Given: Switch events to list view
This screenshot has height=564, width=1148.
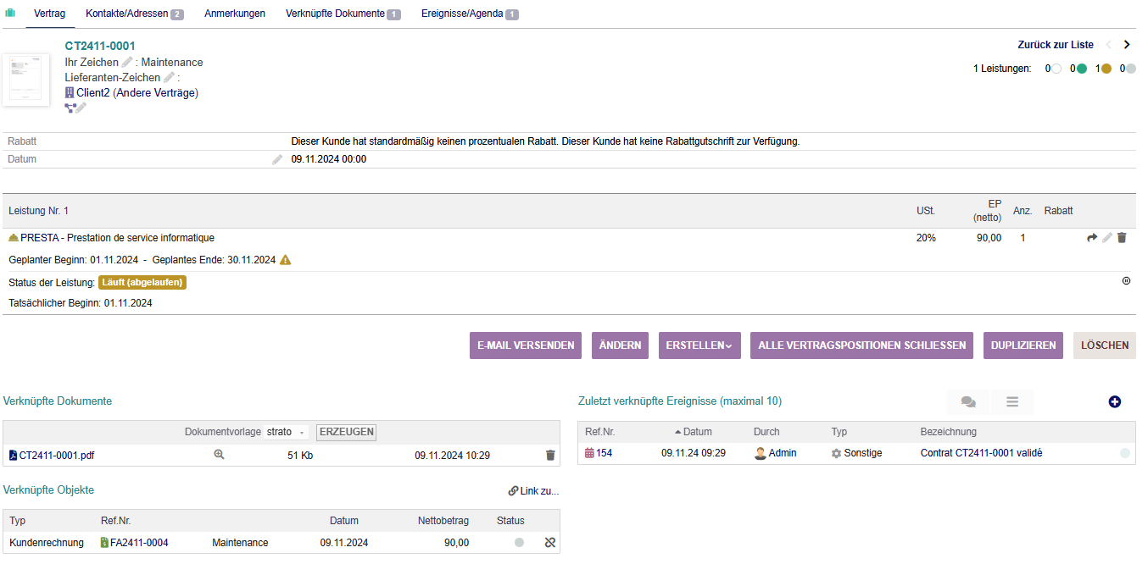Looking at the screenshot, I should pos(1011,402).
